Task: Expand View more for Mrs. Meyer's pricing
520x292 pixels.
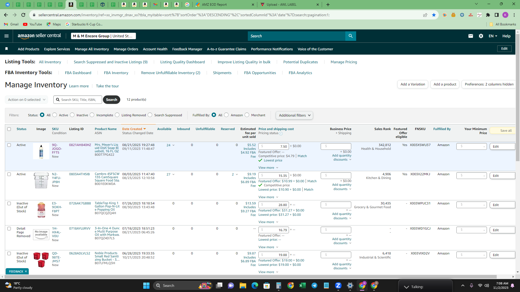Action: (x=268, y=168)
